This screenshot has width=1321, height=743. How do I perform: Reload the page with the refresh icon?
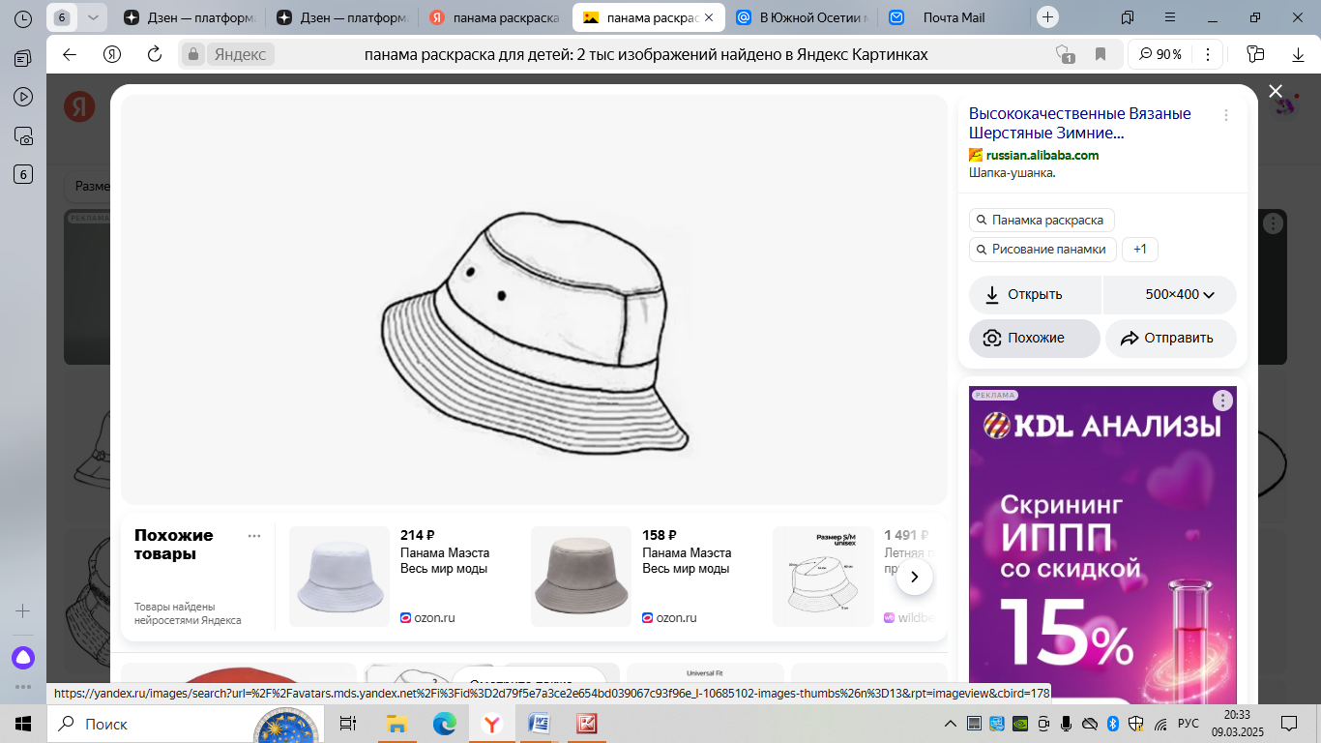(x=154, y=54)
